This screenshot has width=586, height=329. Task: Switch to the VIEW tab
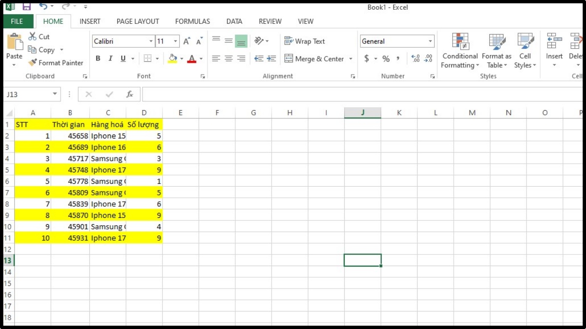306,21
